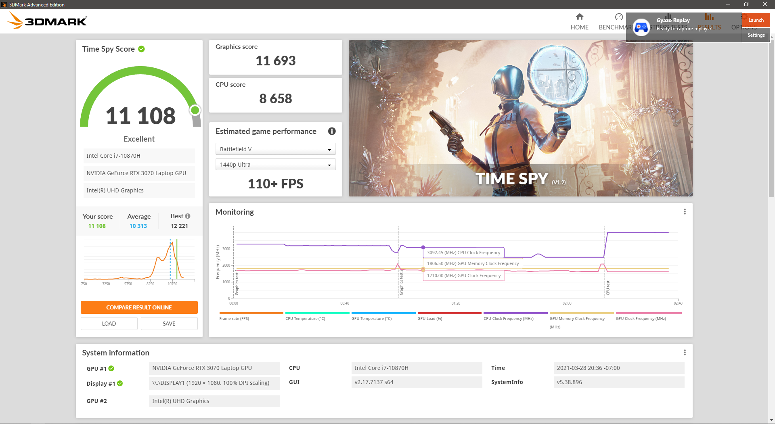775x424 pixels.
Task: Close the 3DMark window
Action: point(765,4)
